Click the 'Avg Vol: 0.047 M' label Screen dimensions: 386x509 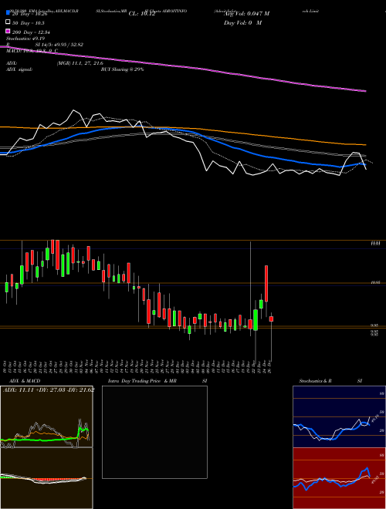click(x=246, y=14)
